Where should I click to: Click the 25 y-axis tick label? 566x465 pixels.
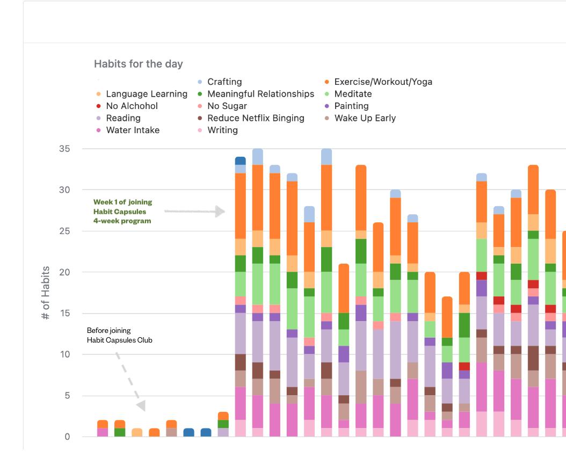tap(64, 231)
